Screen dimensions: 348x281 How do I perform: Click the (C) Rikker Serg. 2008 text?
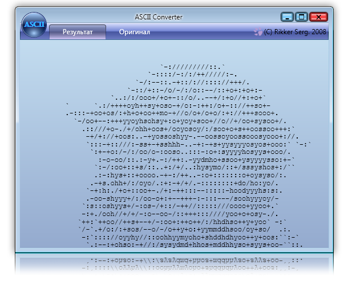coord(295,32)
